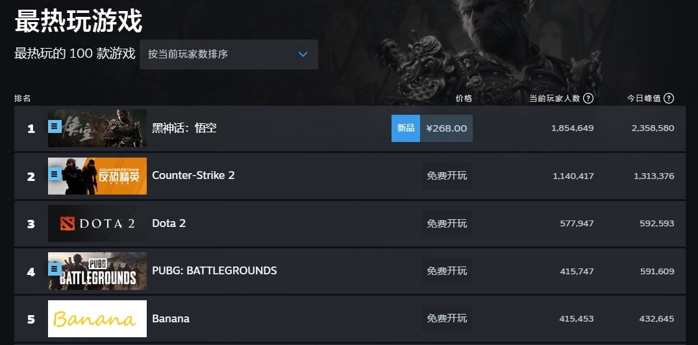Open the Dota 2 game thumbnail
This screenshot has height=345, width=698.
tap(97, 224)
